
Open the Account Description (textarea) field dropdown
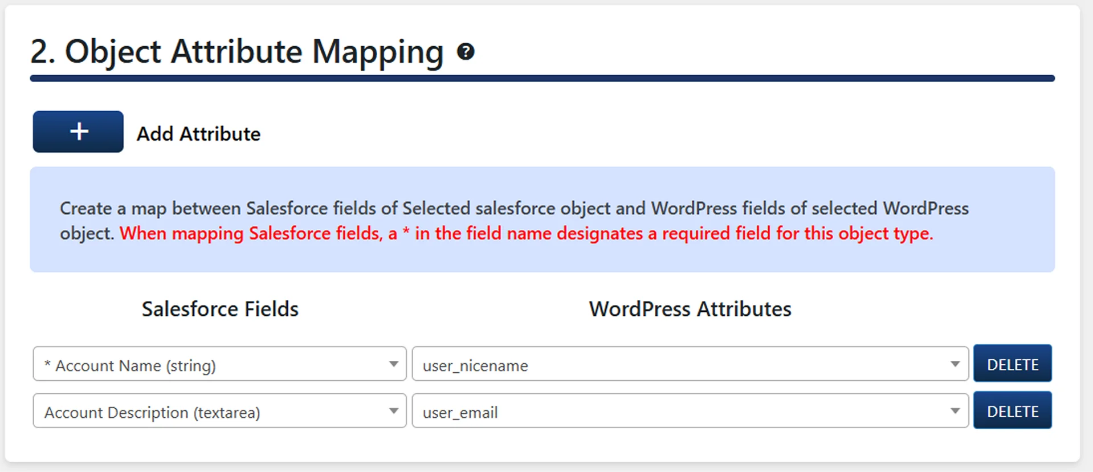coord(219,410)
